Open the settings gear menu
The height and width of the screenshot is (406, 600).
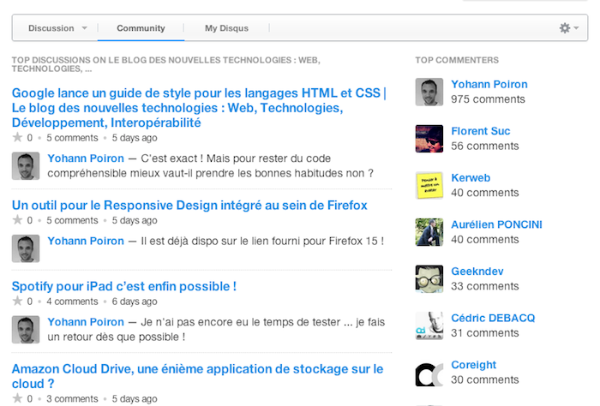pos(564,28)
